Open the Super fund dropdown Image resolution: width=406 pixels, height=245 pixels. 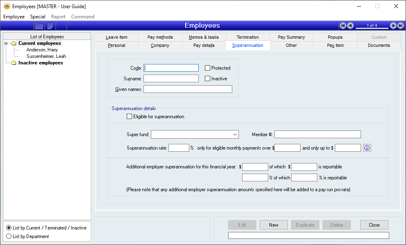click(x=235, y=135)
